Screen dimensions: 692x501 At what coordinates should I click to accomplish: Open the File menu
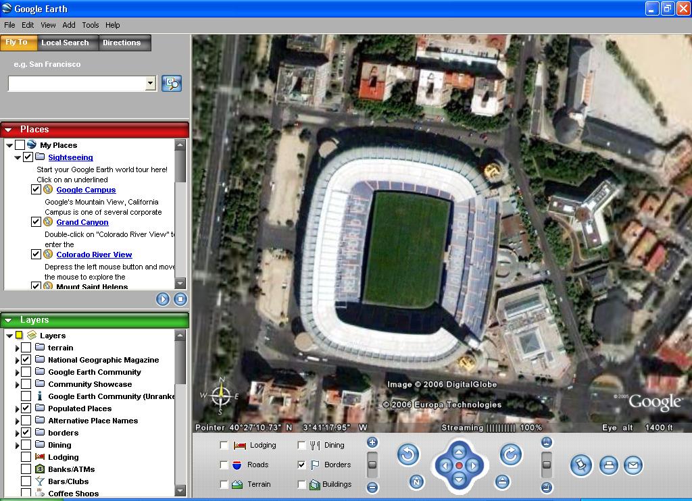(x=9, y=25)
